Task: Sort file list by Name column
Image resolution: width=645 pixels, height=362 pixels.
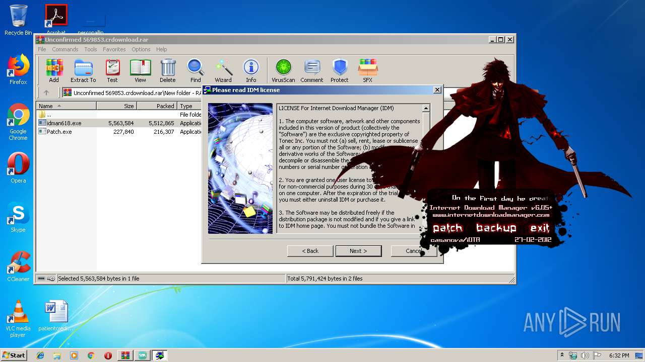Action: (66, 106)
